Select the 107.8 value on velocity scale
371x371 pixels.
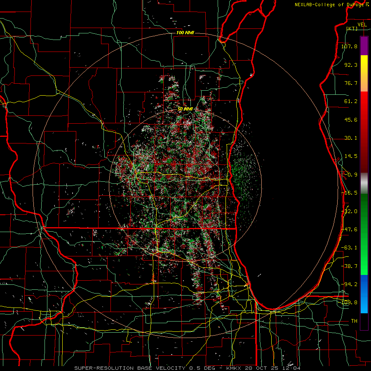pos(349,46)
